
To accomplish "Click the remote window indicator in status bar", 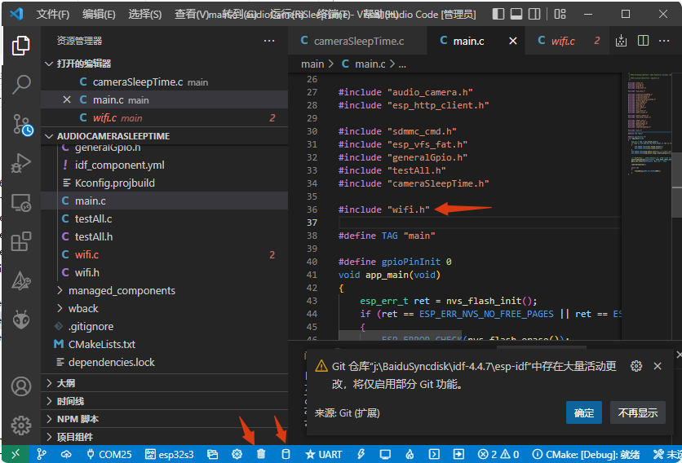I will tap(15, 454).
